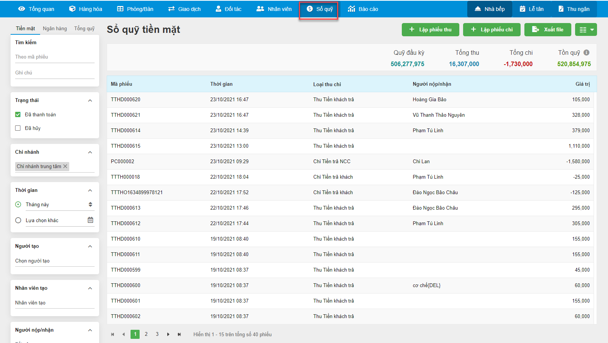Open Nhà bếp kitchen screen
The height and width of the screenshot is (343, 608).
tap(490, 9)
